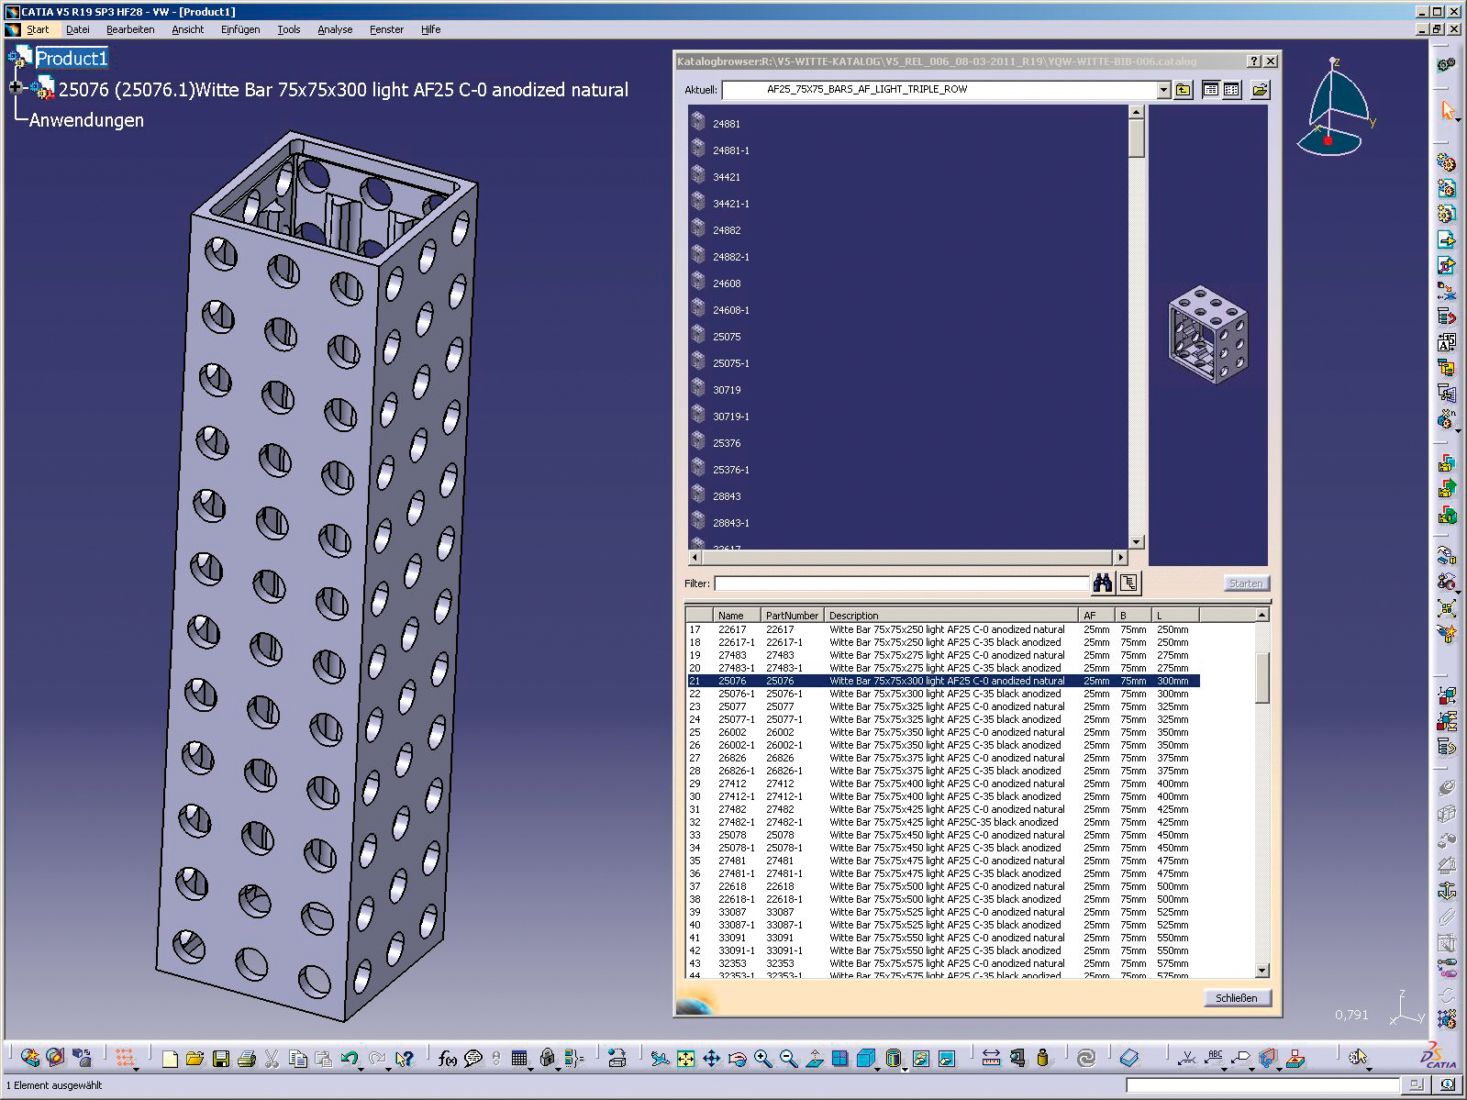This screenshot has height=1100, width=1467.
Task: Add text with leader ABC icon
Action: [x=1216, y=1059]
